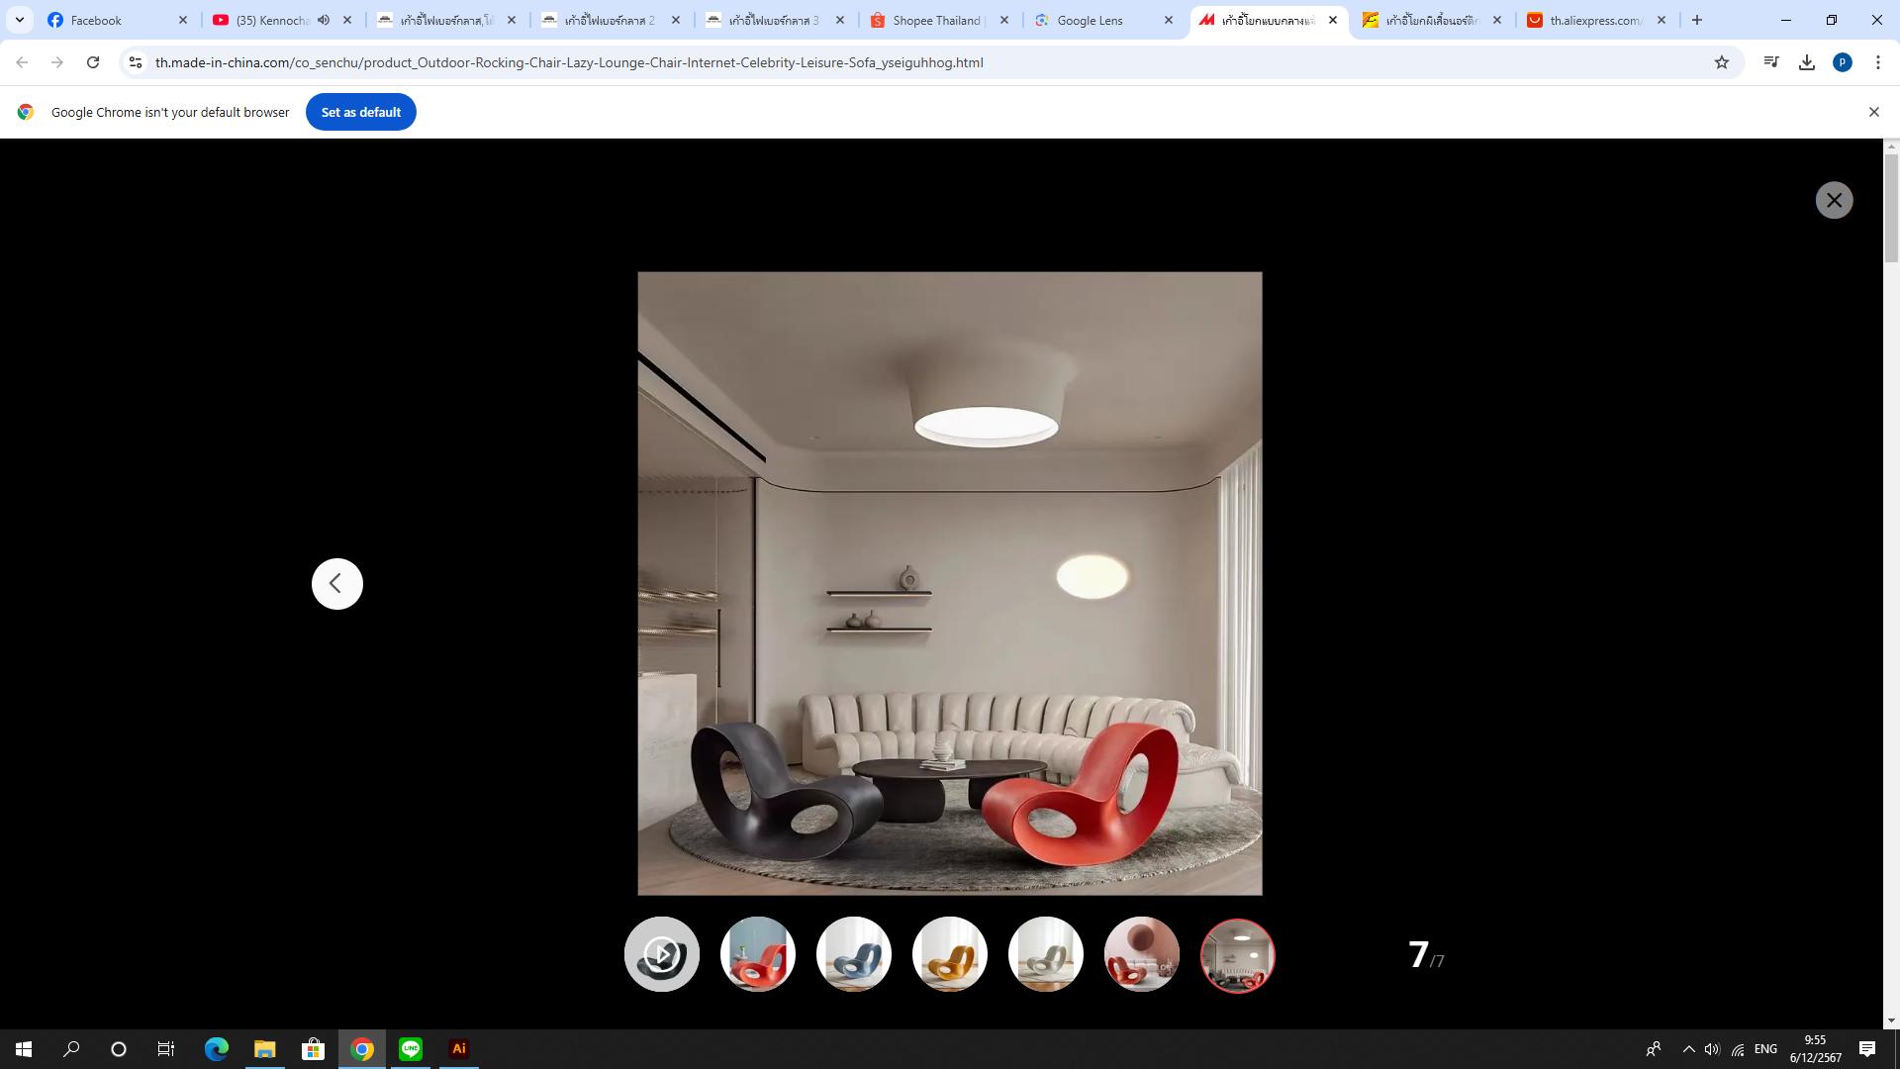The width and height of the screenshot is (1900, 1069).
Task: Play the product video thumbnail
Action: (661, 954)
